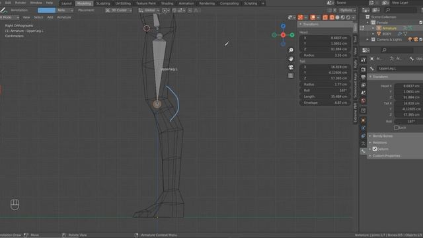Uncheck the Deform checkbox
423x238 pixels.
pos(375,149)
